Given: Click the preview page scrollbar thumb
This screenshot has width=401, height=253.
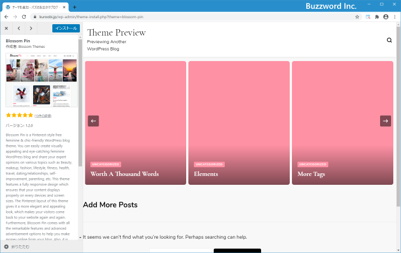Looking at the screenshot, I should click(x=398, y=117).
